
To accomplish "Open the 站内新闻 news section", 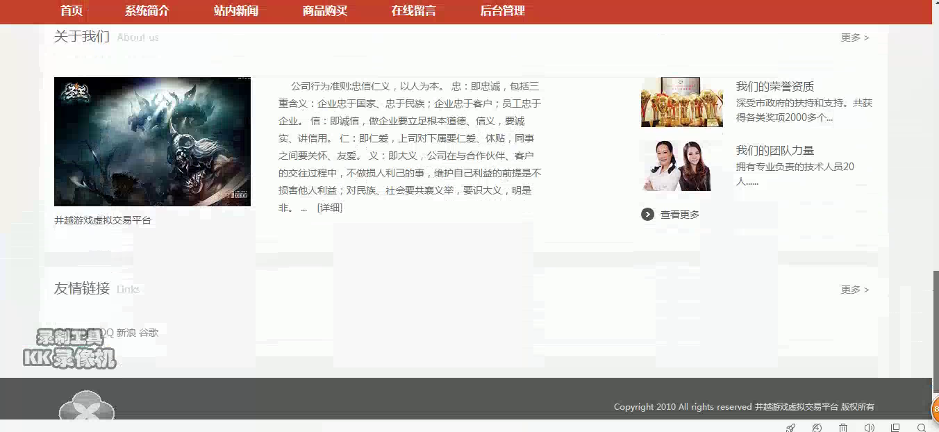I will pos(236,11).
